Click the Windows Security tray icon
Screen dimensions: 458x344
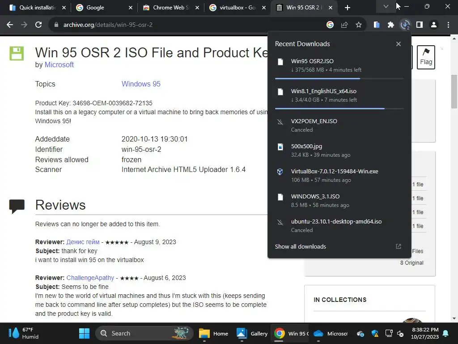coord(375,333)
